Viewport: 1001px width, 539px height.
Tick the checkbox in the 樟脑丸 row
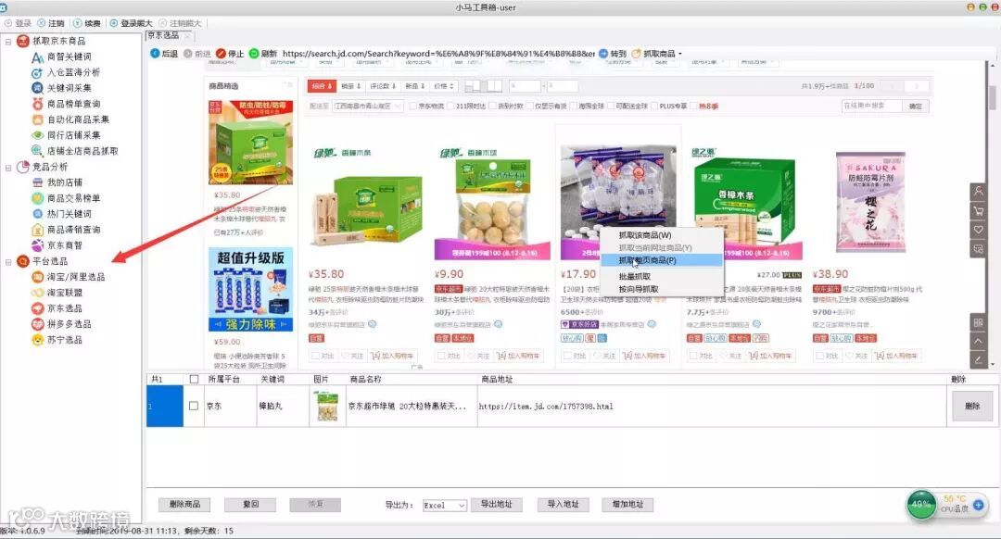pos(194,406)
